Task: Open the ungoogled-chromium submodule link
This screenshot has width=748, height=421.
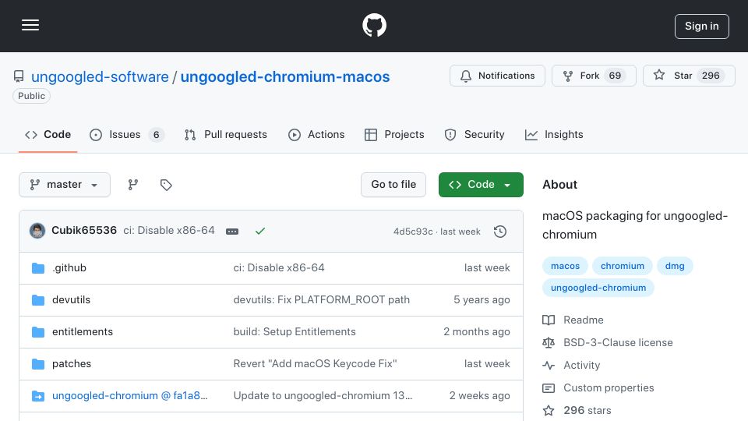Action: click(x=130, y=396)
